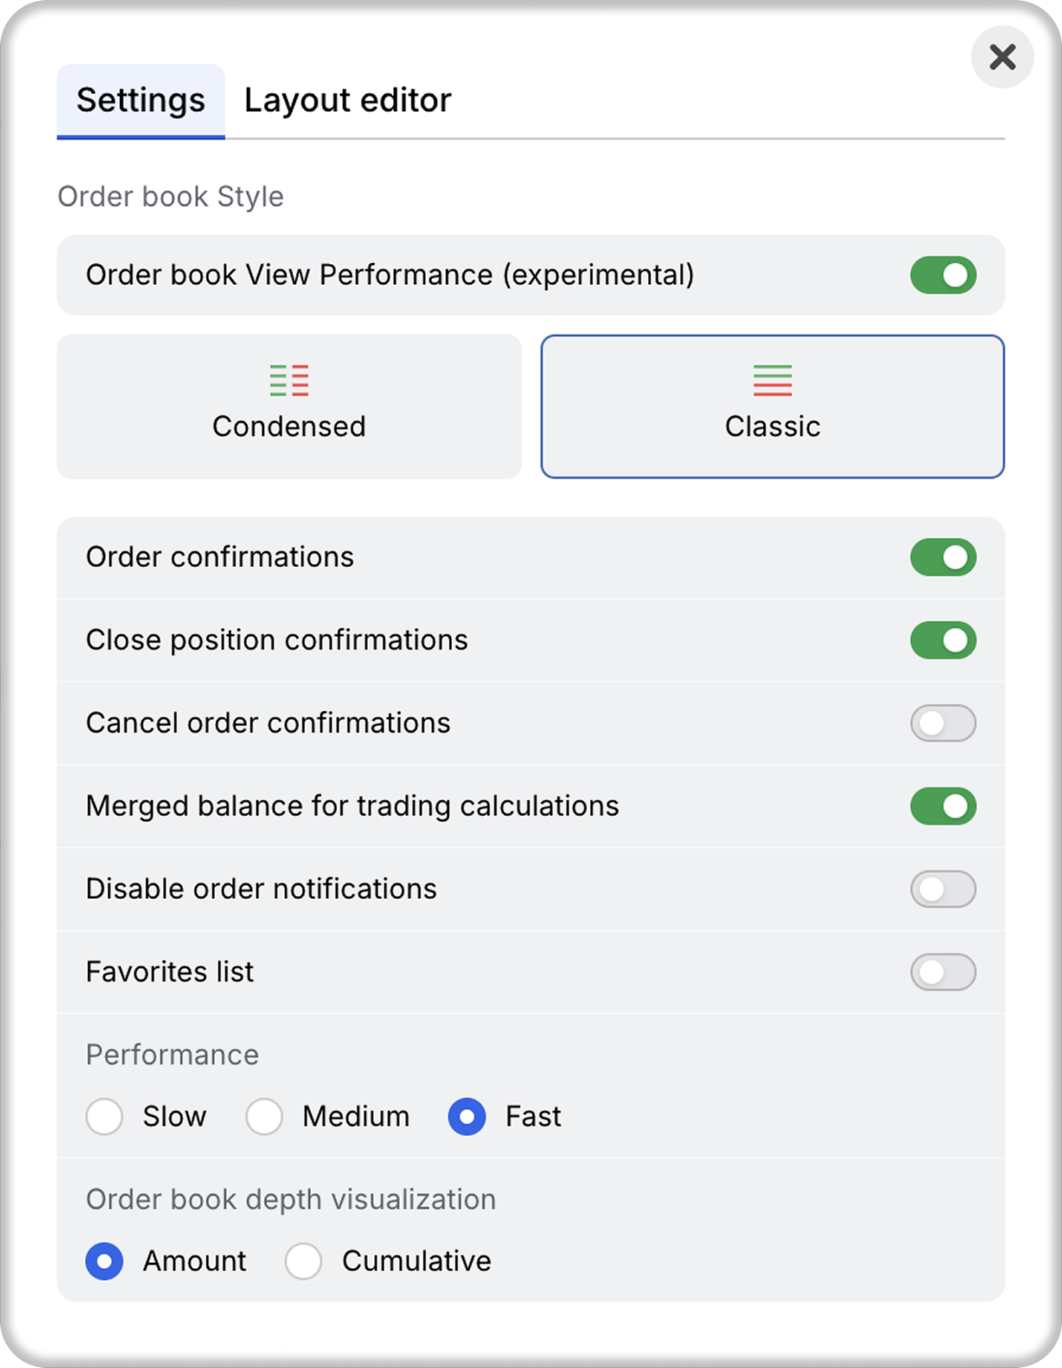Pick Amount depth visualization option
The image size is (1062, 1368).
[x=104, y=1261]
